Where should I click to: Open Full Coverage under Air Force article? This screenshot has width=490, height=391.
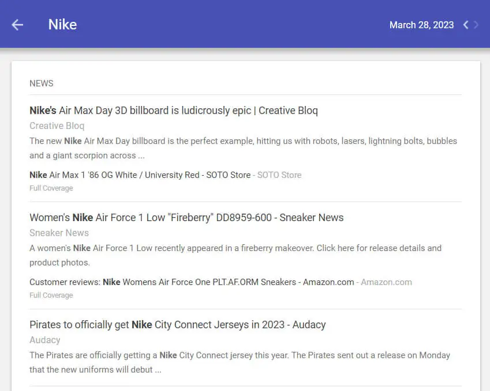(51, 295)
